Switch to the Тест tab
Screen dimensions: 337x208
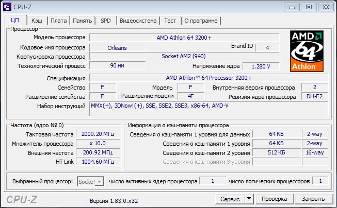pos(170,21)
